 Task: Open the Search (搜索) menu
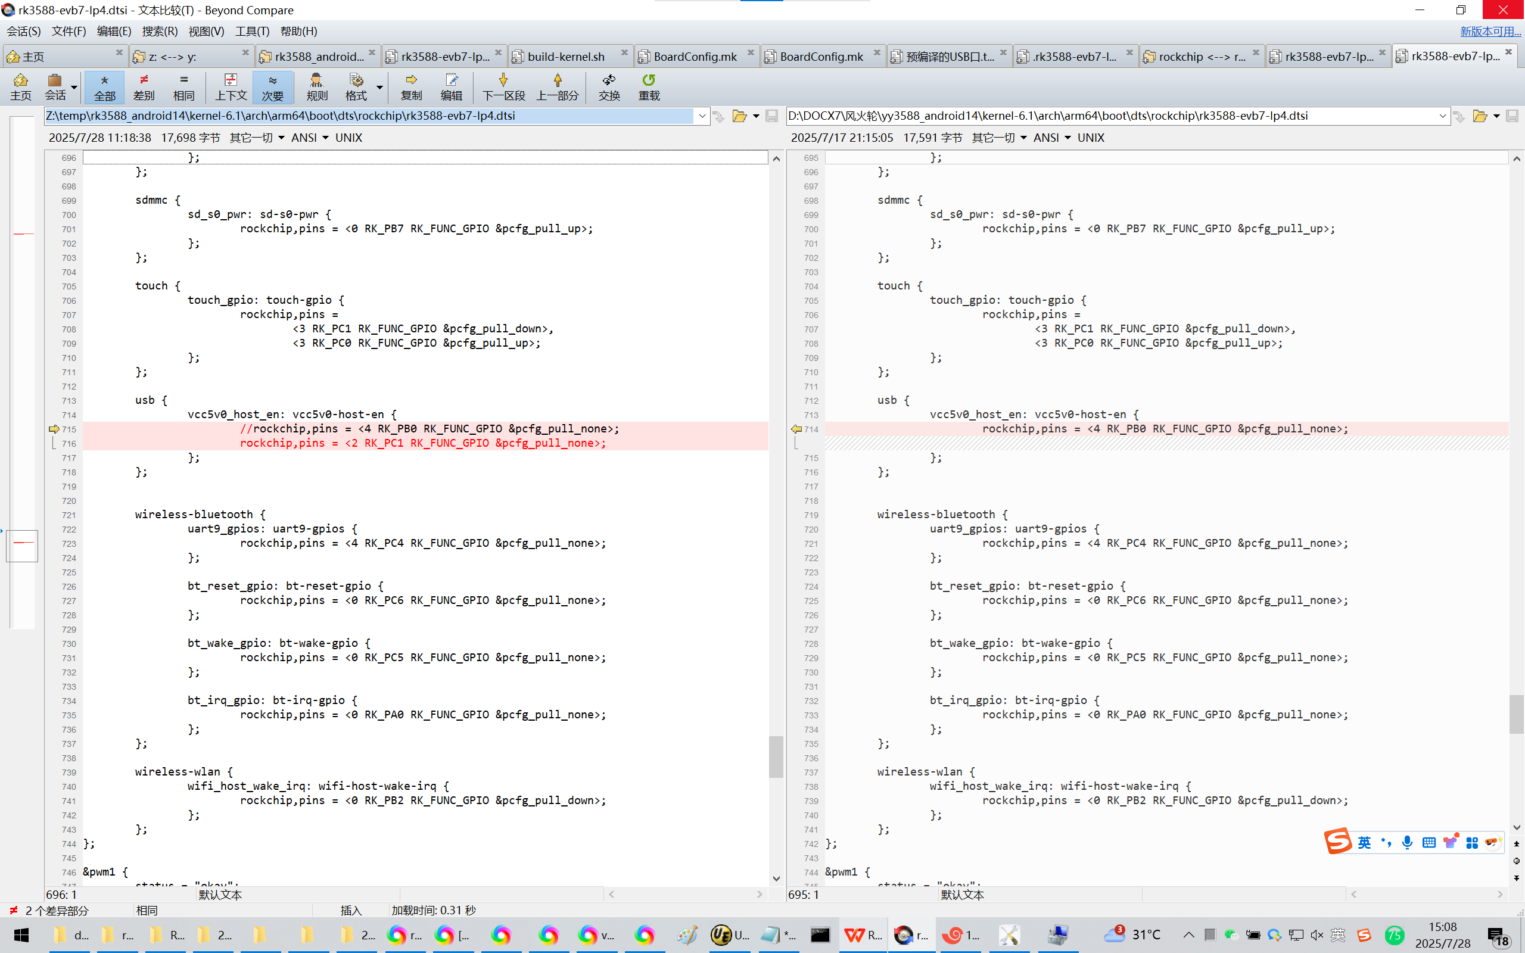(x=160, y=31)
